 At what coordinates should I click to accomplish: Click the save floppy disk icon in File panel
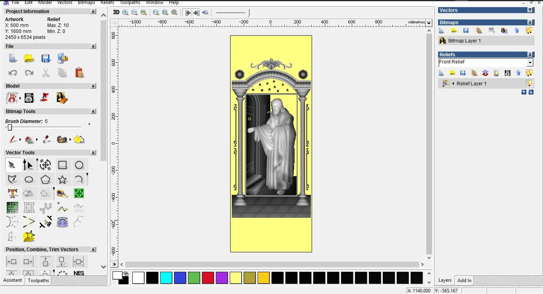(x=46, y=59)
